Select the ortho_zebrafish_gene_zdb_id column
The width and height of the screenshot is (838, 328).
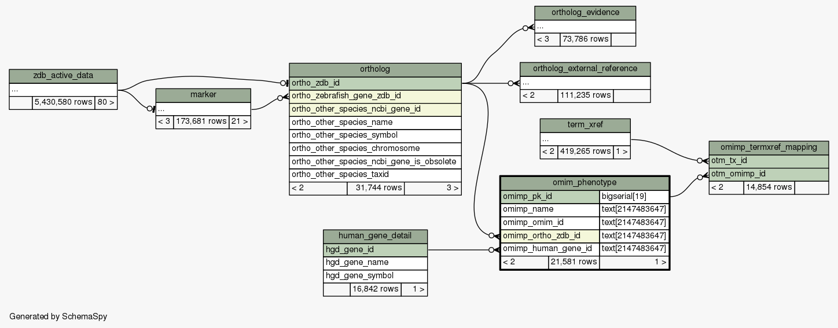375,96
